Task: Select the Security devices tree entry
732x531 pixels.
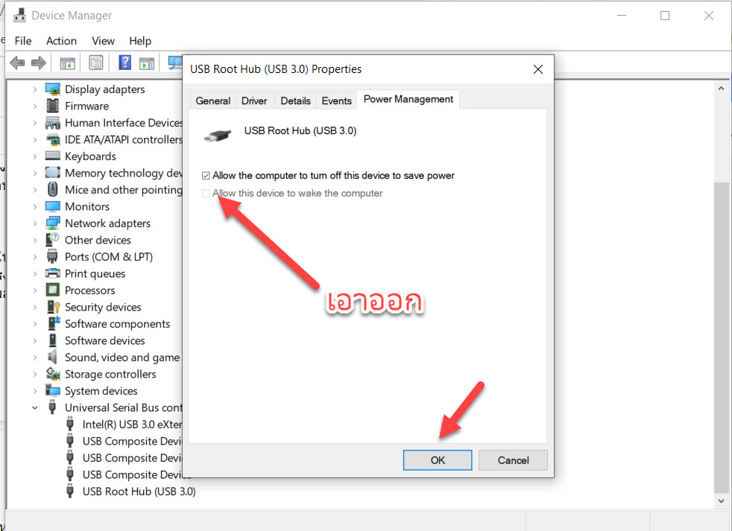Action: click(x=103, y=307)
